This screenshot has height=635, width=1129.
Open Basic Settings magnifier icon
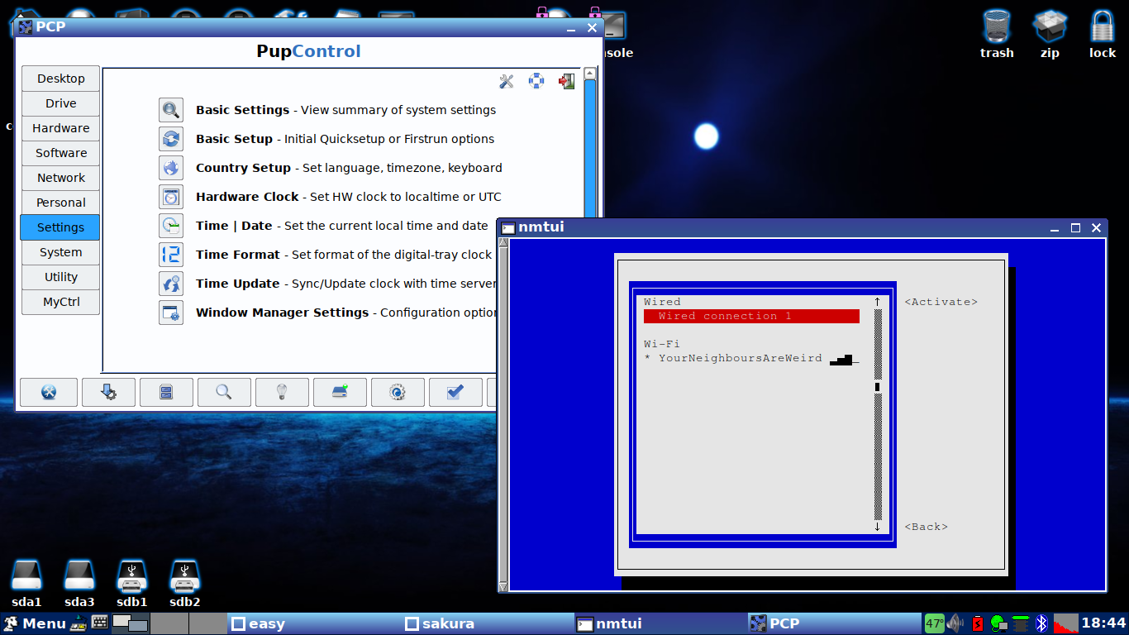tap(170, 110)
